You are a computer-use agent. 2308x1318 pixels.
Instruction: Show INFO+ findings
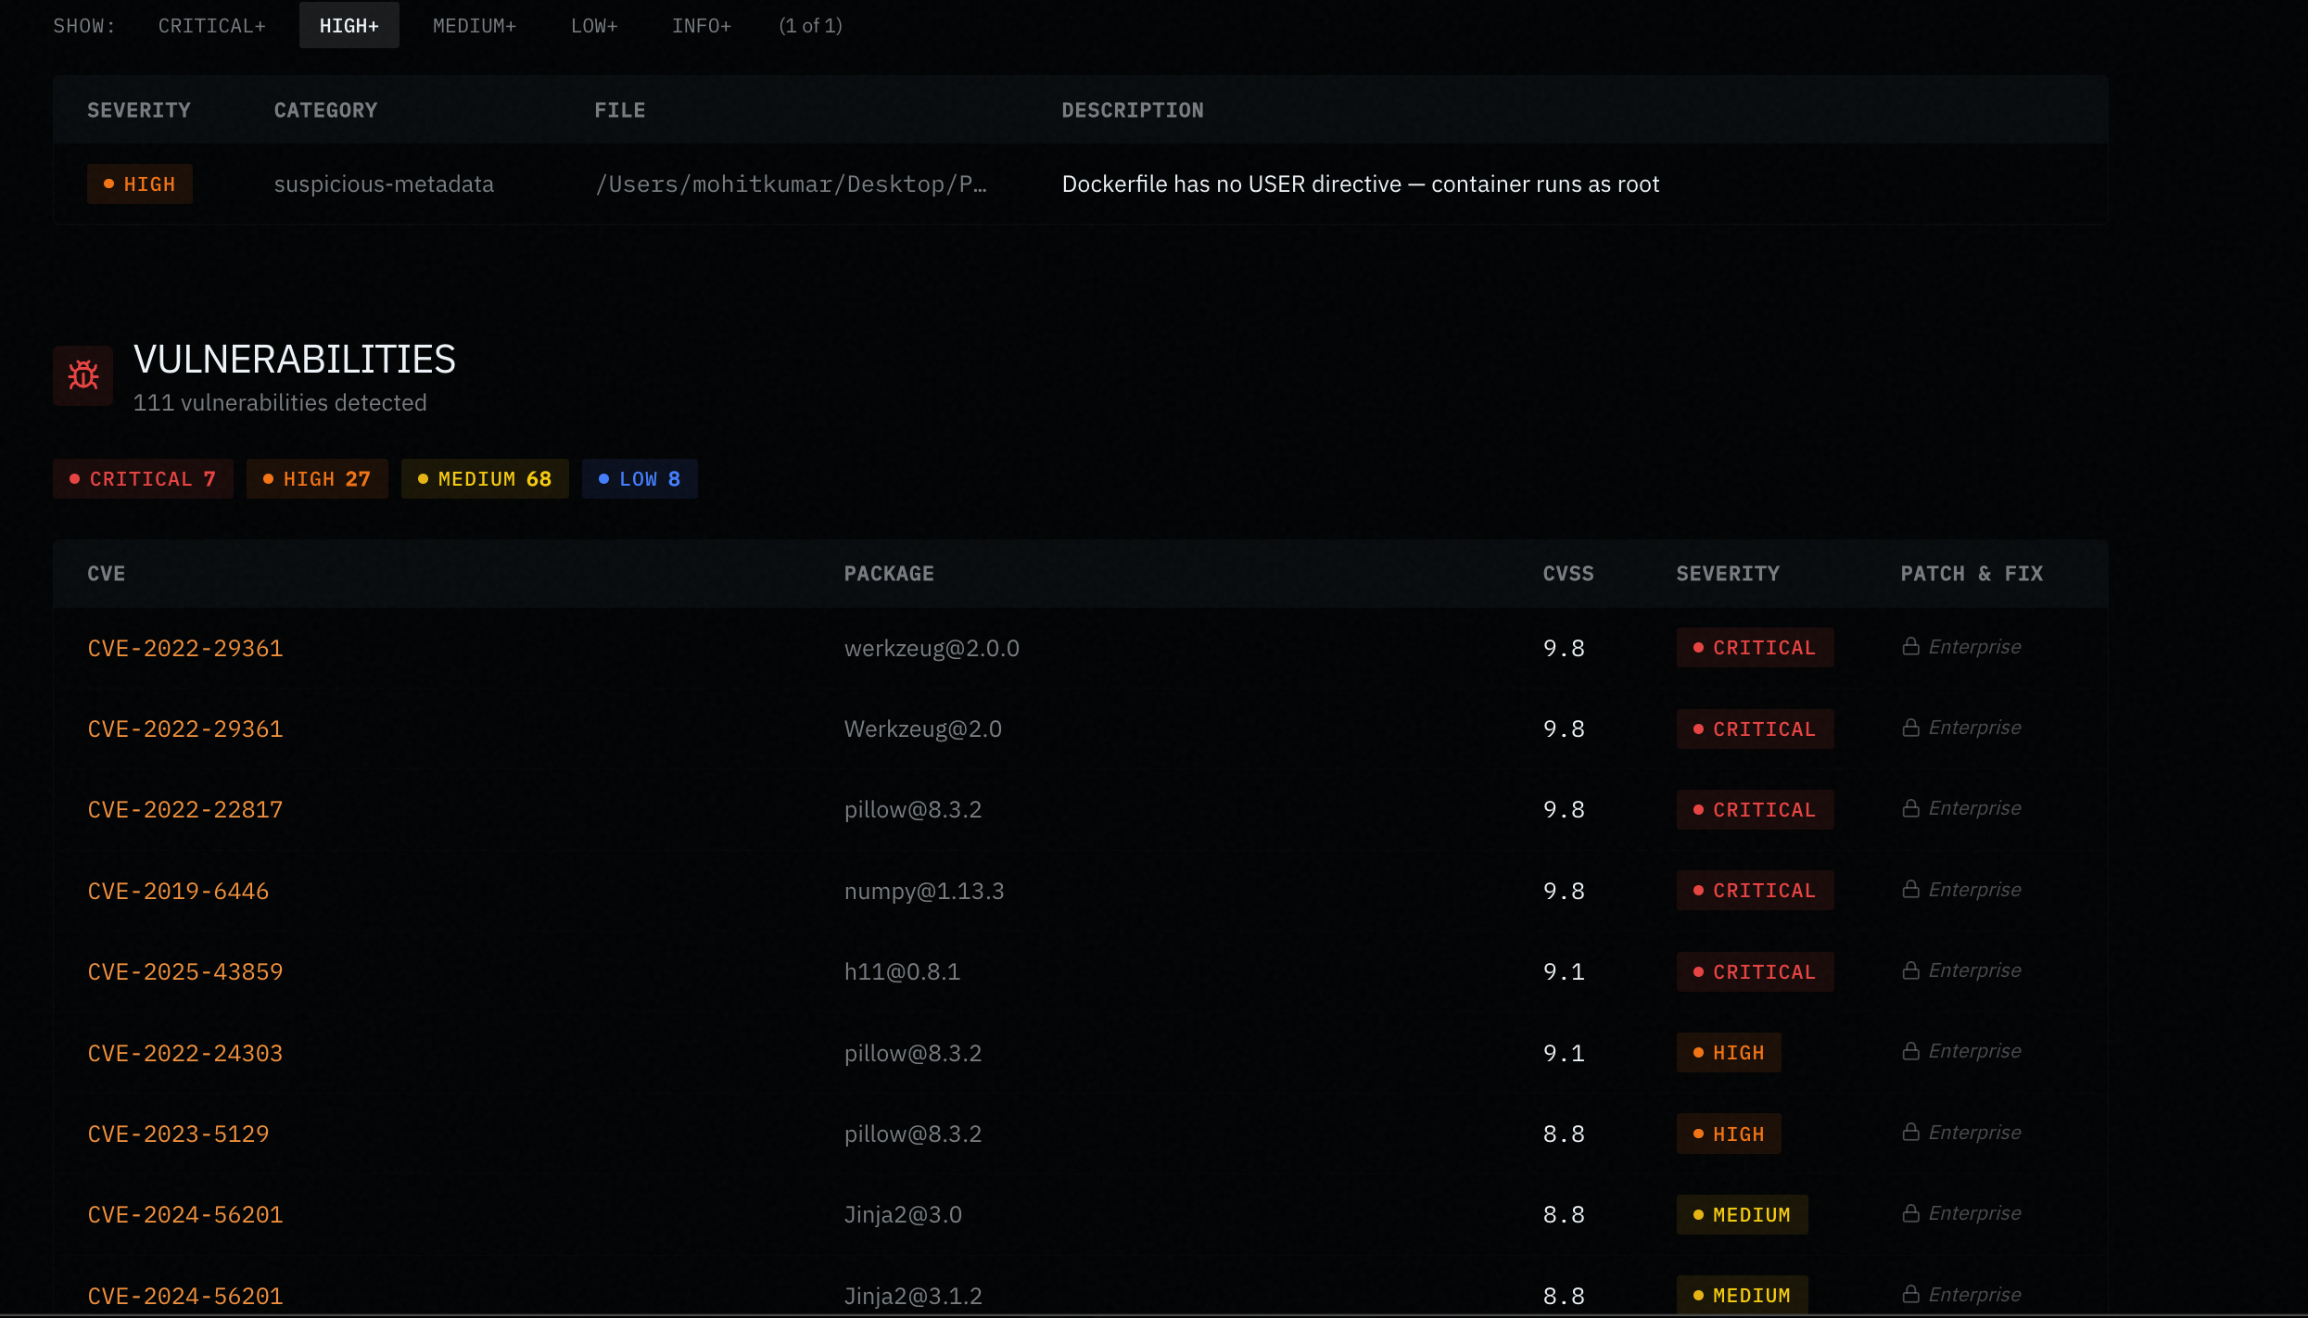(x=702, y=26)
